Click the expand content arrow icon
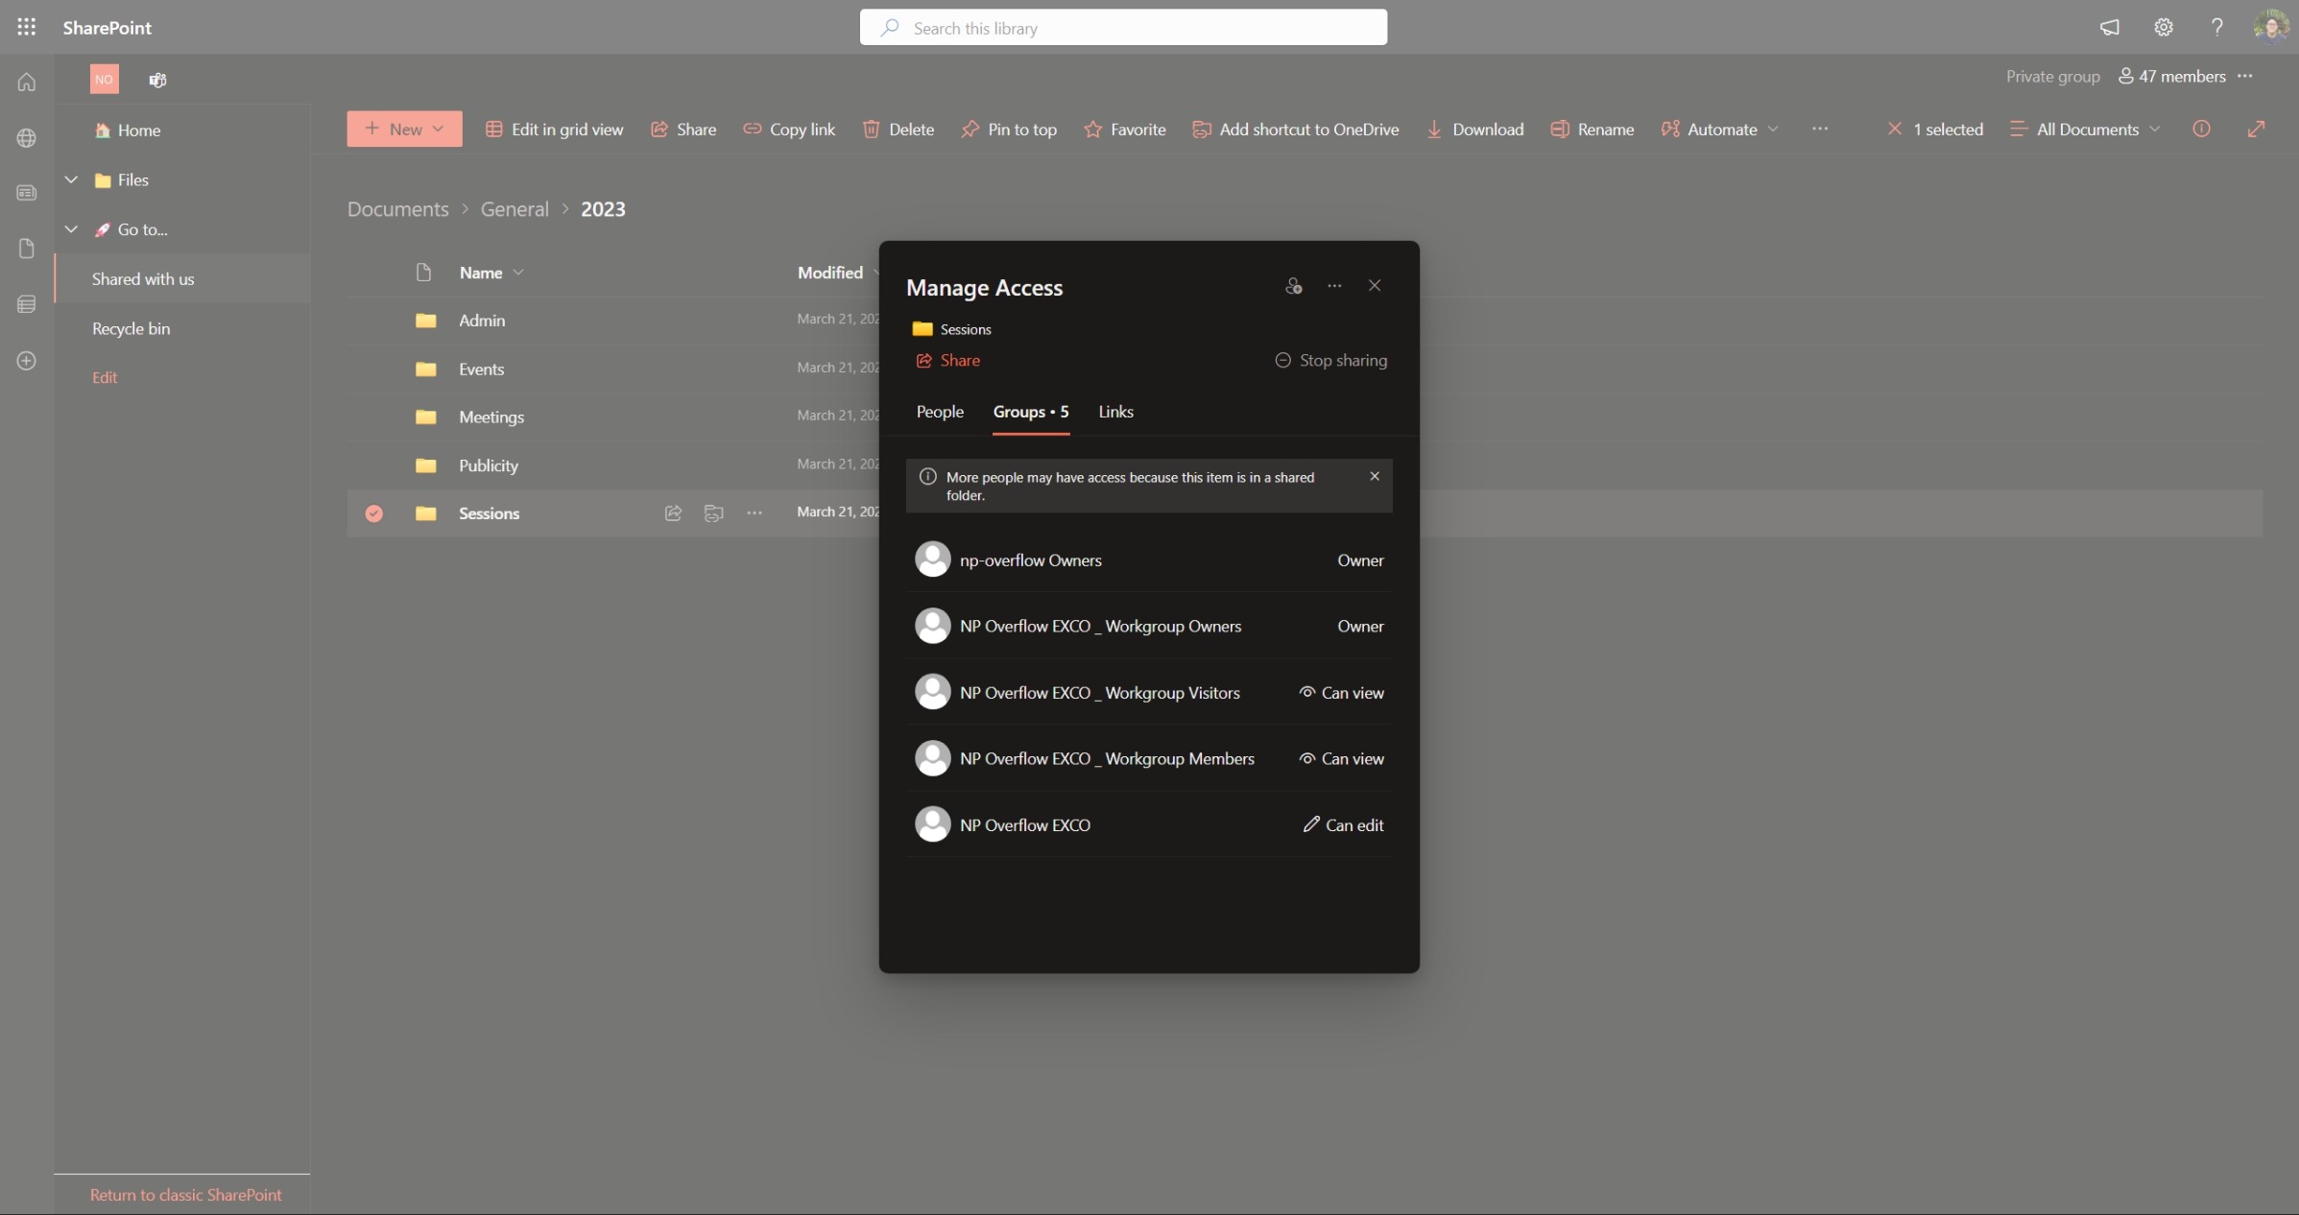This screenshot has height=1215, width=2299. click(x=2256, y=129)
